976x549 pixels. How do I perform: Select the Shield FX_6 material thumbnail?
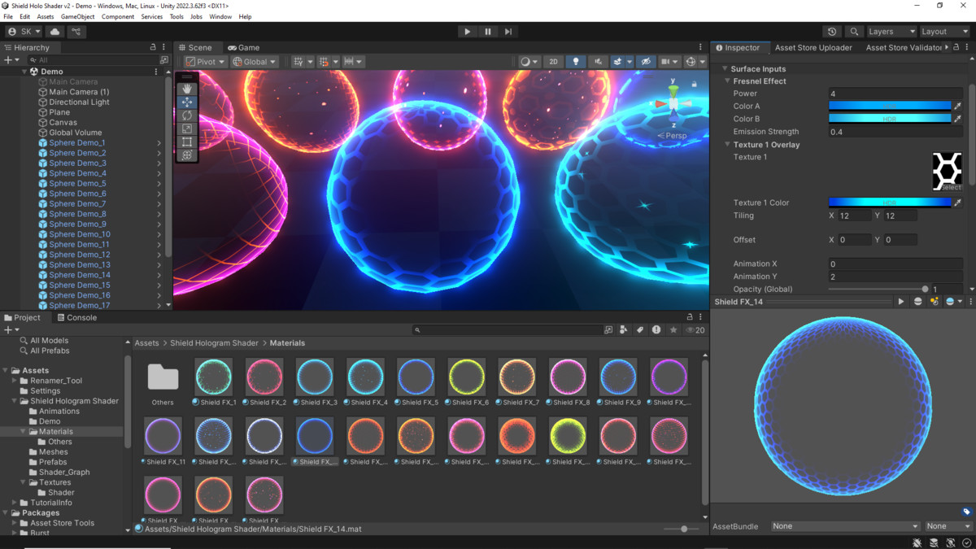[466, 377]
